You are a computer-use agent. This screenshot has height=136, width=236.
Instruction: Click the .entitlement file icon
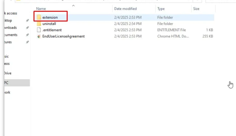click(39, 30)
